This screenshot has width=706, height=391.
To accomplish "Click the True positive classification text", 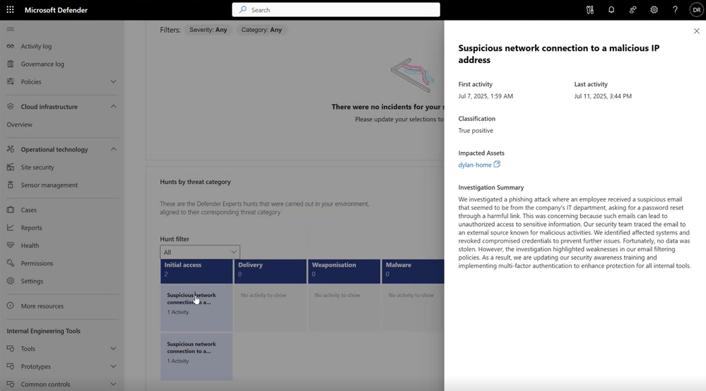I will pos(476,131).
